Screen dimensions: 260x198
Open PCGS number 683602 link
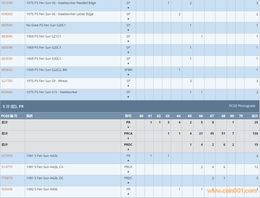coord(7,70)
